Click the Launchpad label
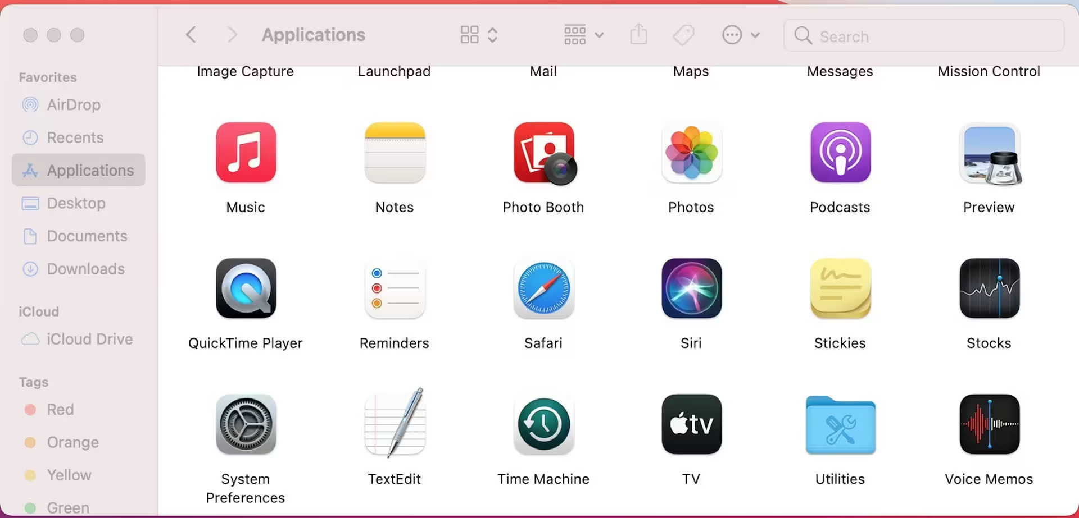 tap(395, 71)
